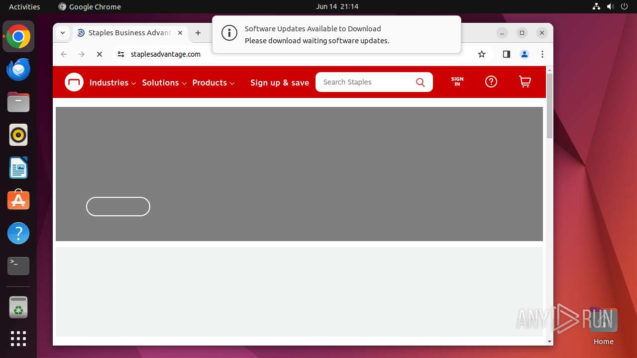The width and height of the screenshot is (637, 358).
Task: Open the help question mark icon
Action: 491,82
